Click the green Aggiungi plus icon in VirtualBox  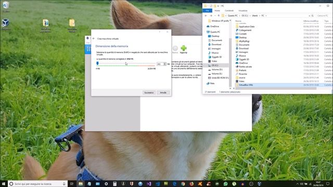pyautogui.click(x=184, y=48)
